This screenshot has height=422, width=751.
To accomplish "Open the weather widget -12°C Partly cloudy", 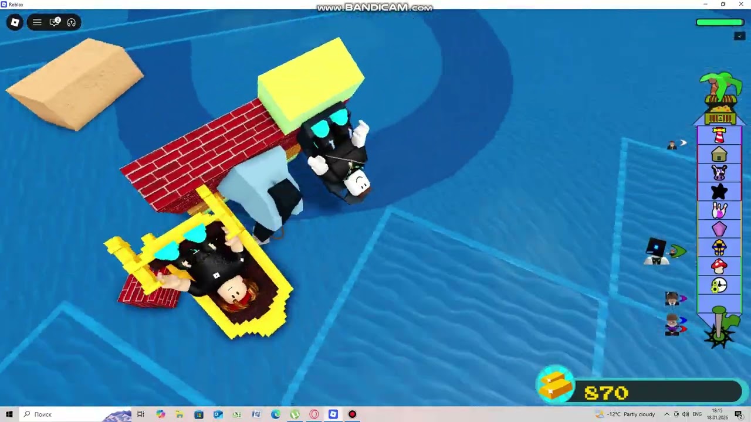I will pos(625,414).
